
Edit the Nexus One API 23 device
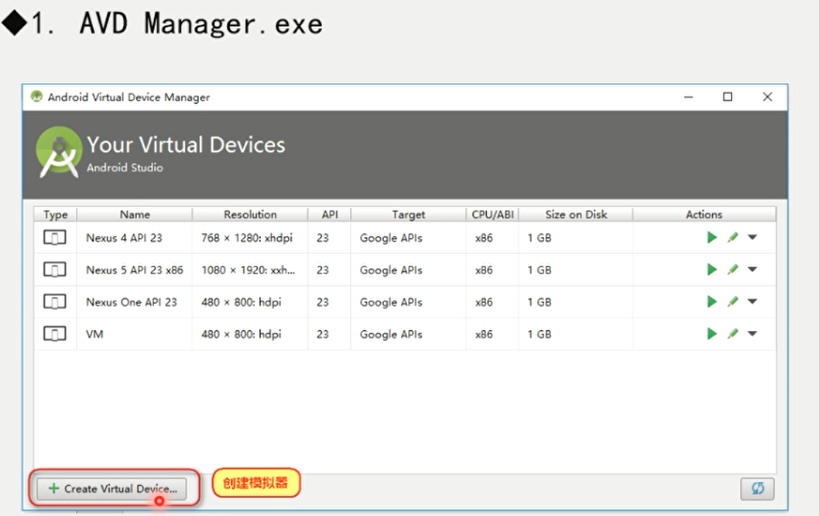click(x=732, y=301)
